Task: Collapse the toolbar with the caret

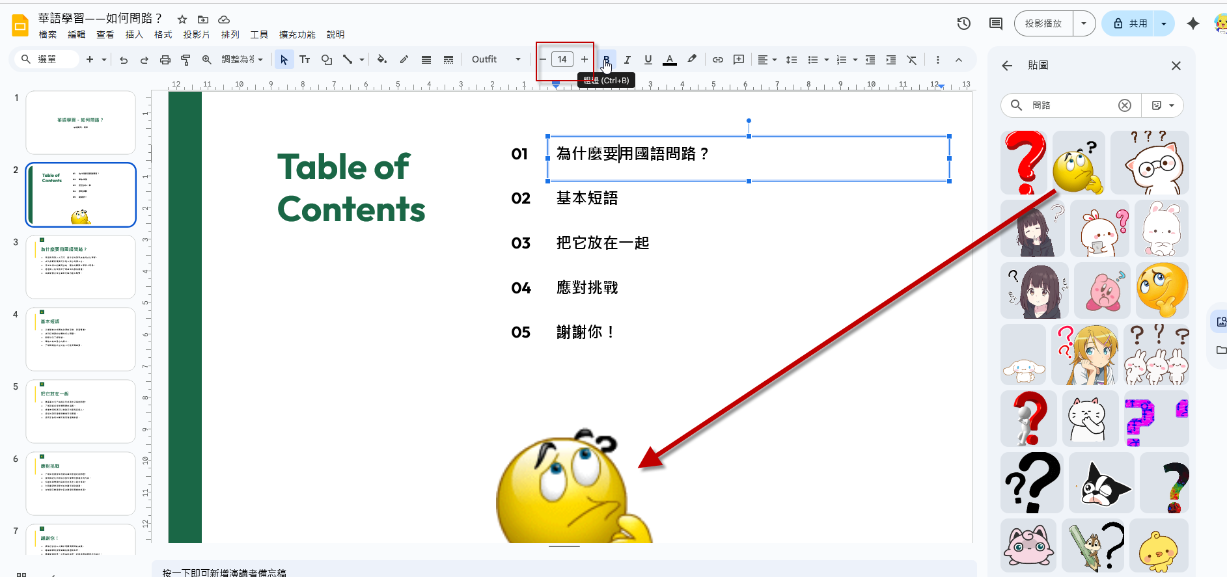Action: point(959,60)
